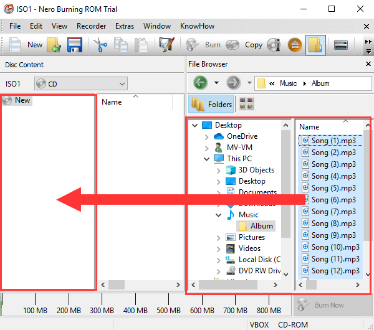374x330 pixels.
Task: Click the folder tree vertical scrollbar
Action: 285,184
